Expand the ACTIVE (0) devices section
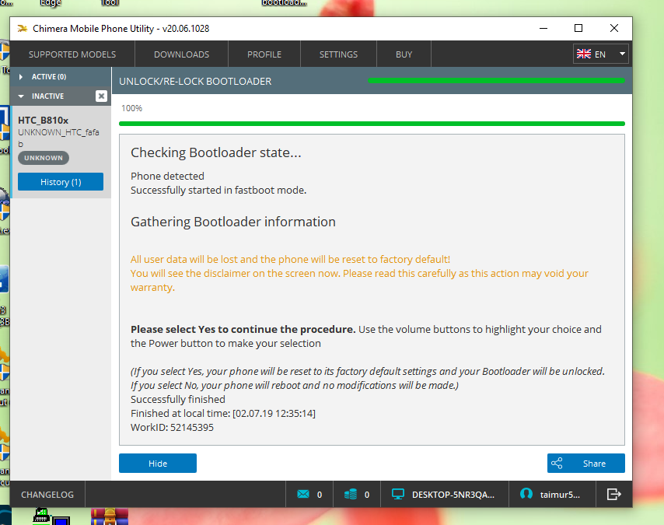Image resolution: width=664 pixels, height=525 pixels. click(x=21, y=77)
